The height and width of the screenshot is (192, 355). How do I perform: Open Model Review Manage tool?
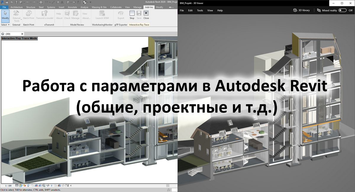(x=75, y=16)
